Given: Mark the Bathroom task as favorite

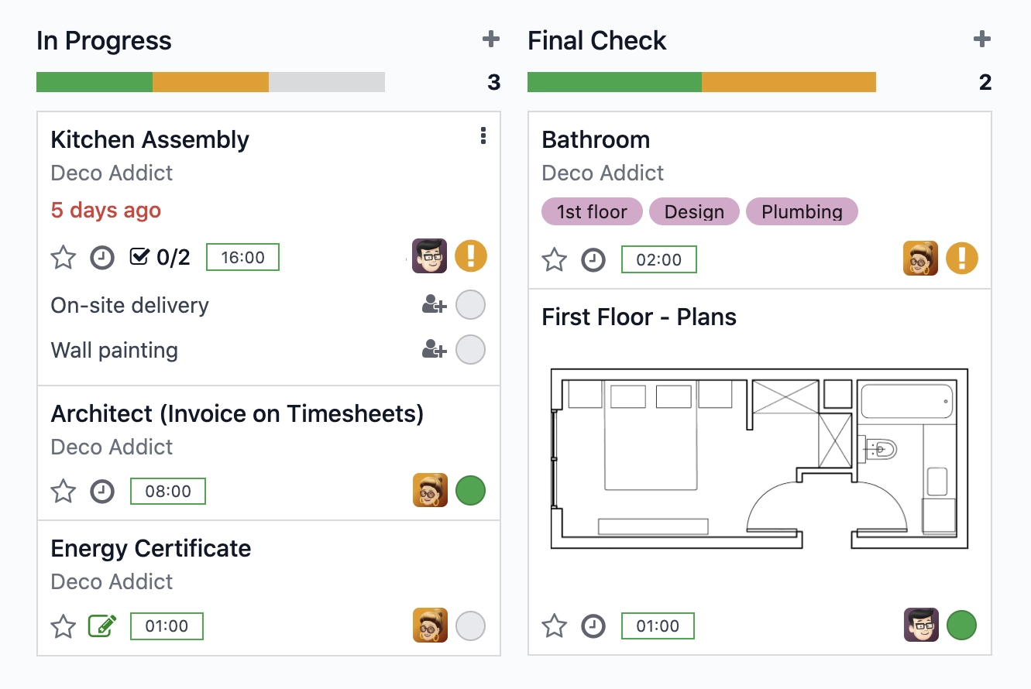Looking at the screenshot, I should (x=555, y=259).
